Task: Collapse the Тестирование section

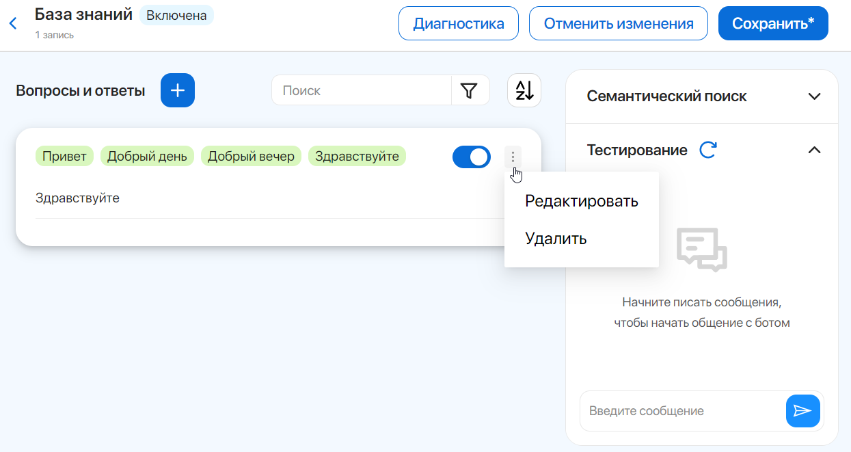Action: pos(814,150)
